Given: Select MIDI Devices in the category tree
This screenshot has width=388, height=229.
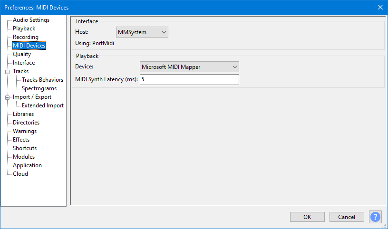Looking at the screenshot, I should click(x=29, y=46).
